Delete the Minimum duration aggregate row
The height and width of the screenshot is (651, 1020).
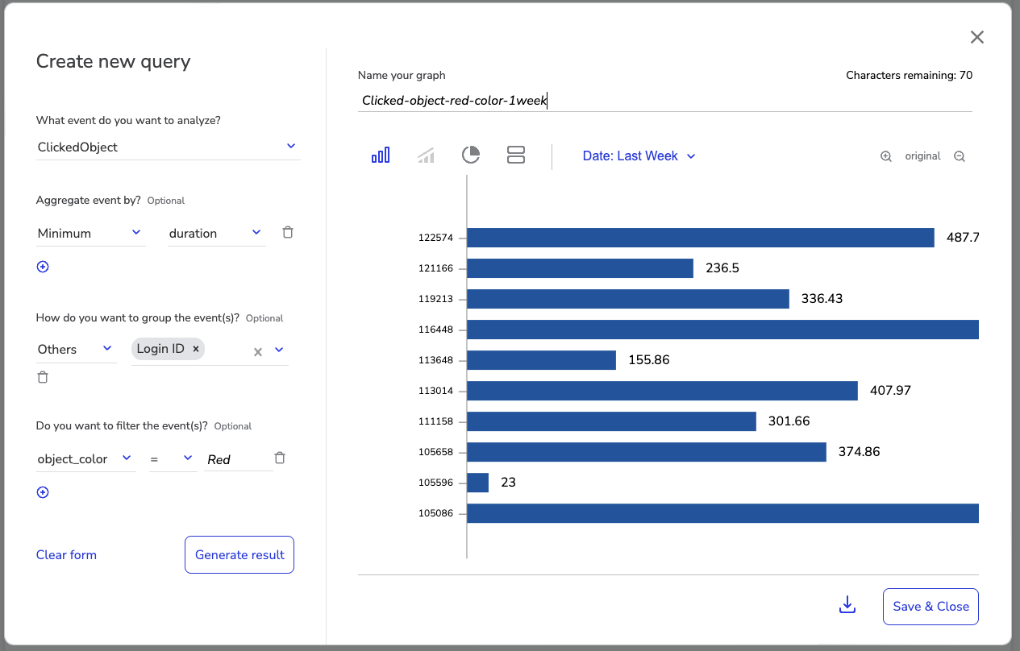pyautogui.click(x=288, y=232)
